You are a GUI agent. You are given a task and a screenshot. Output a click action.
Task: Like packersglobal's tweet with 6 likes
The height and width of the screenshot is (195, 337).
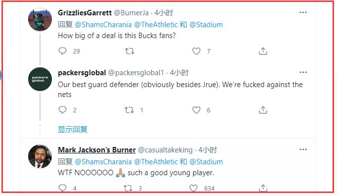[x=196, y=110]
